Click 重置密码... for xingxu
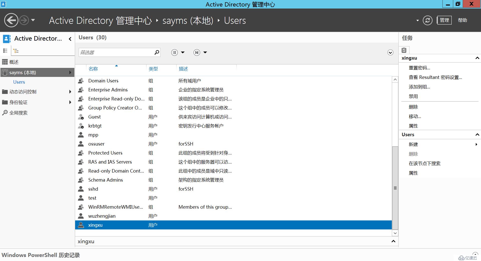481x261 pixels. point(419,68)
